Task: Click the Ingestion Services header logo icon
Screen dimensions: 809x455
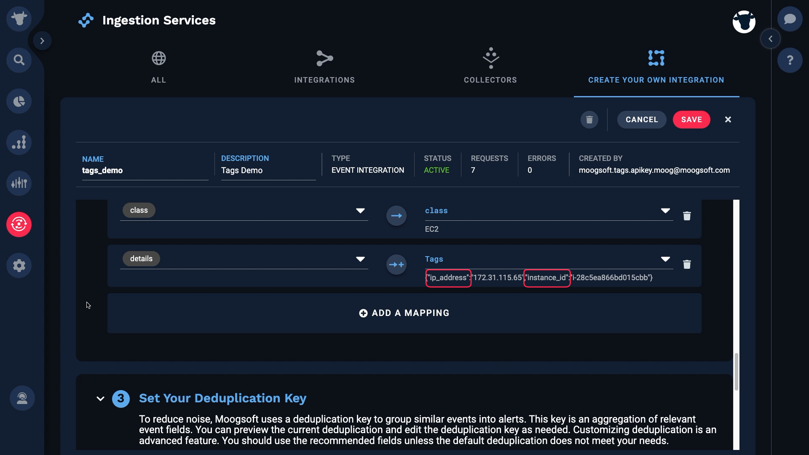Action: [x=86, y=20]
